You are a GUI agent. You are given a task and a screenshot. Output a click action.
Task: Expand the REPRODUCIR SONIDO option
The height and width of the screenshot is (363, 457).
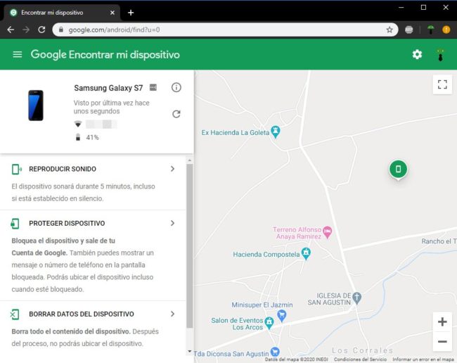[x=172, y=169]
